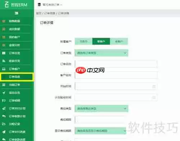
Task: Open 过程记录 in the sidebar
Action: [x=14, y=124]
